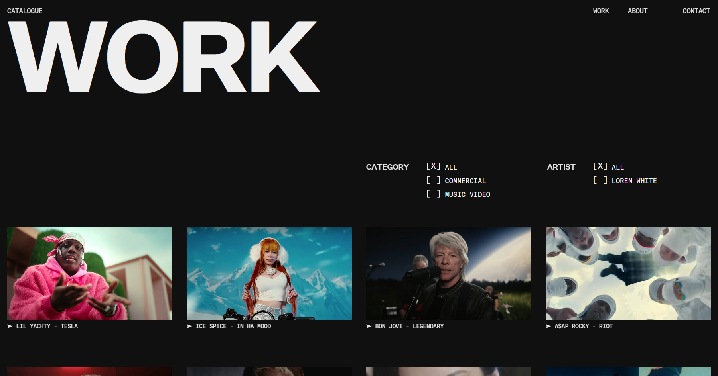718x376 pixels.
Task: Click the Catalogue logo link
Action: (25, 11)
